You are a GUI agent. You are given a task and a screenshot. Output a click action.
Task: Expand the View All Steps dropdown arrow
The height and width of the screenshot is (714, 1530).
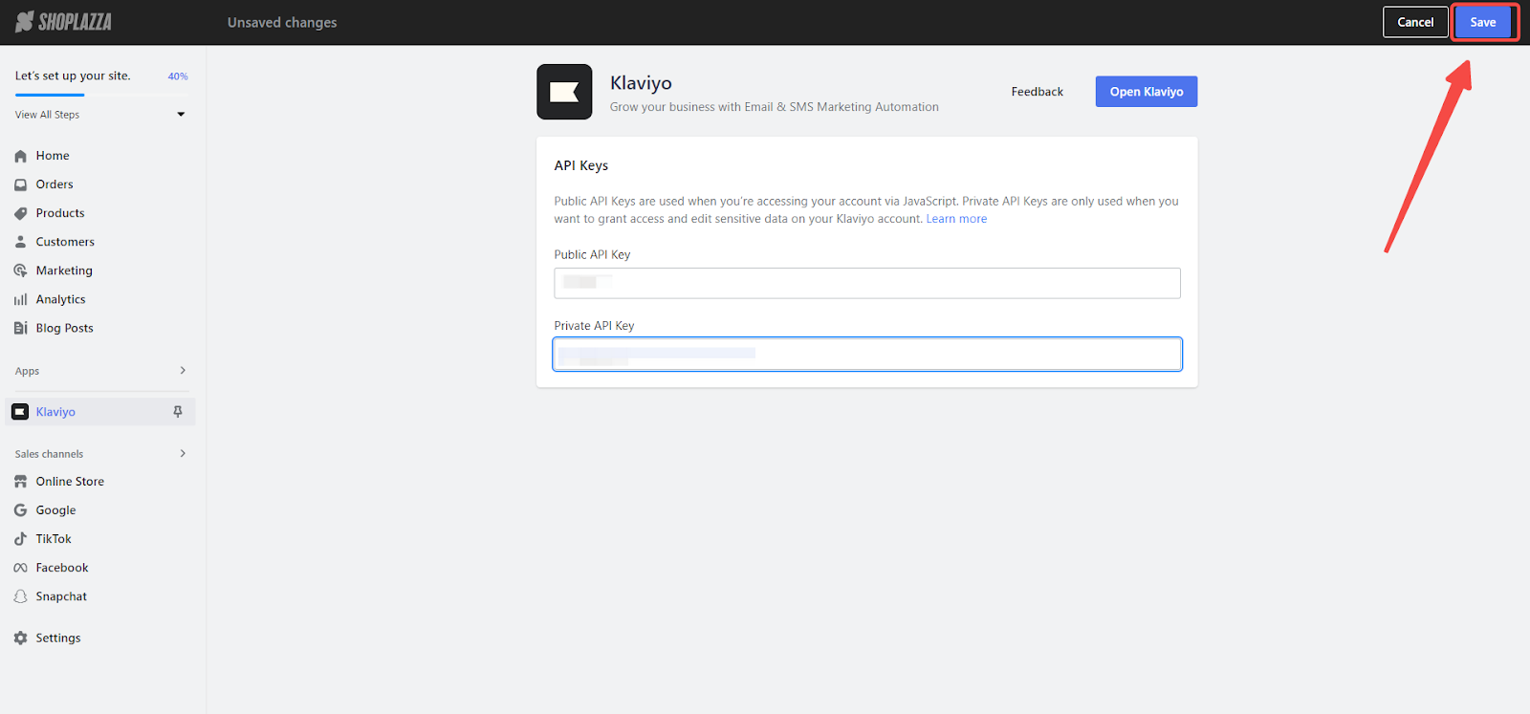click(x=181, y=115)
